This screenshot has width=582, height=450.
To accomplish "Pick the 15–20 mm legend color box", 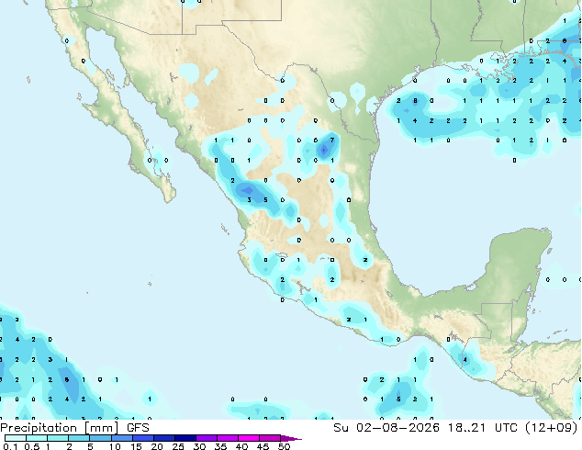I will coord(142,438).
